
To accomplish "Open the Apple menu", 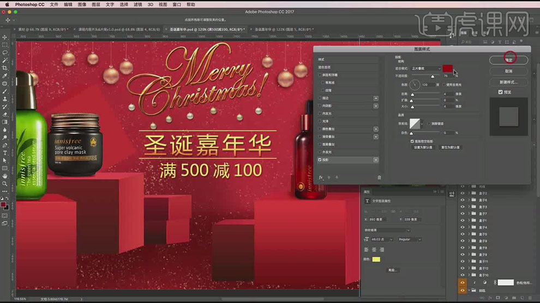I will tap(7, 4).
